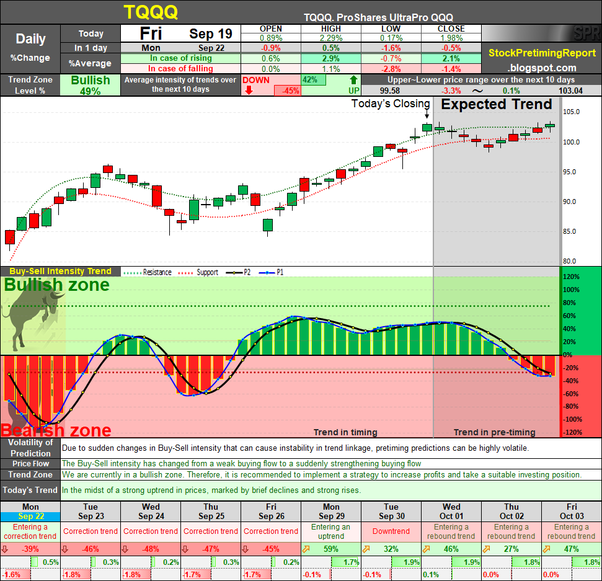Click the Buy-Sell Intensity Trend label
602x581 pixels.
(x=60, y=271)
